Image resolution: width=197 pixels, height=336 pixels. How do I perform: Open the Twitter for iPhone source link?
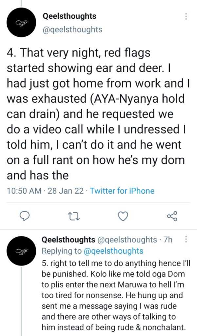click(122, 191)
